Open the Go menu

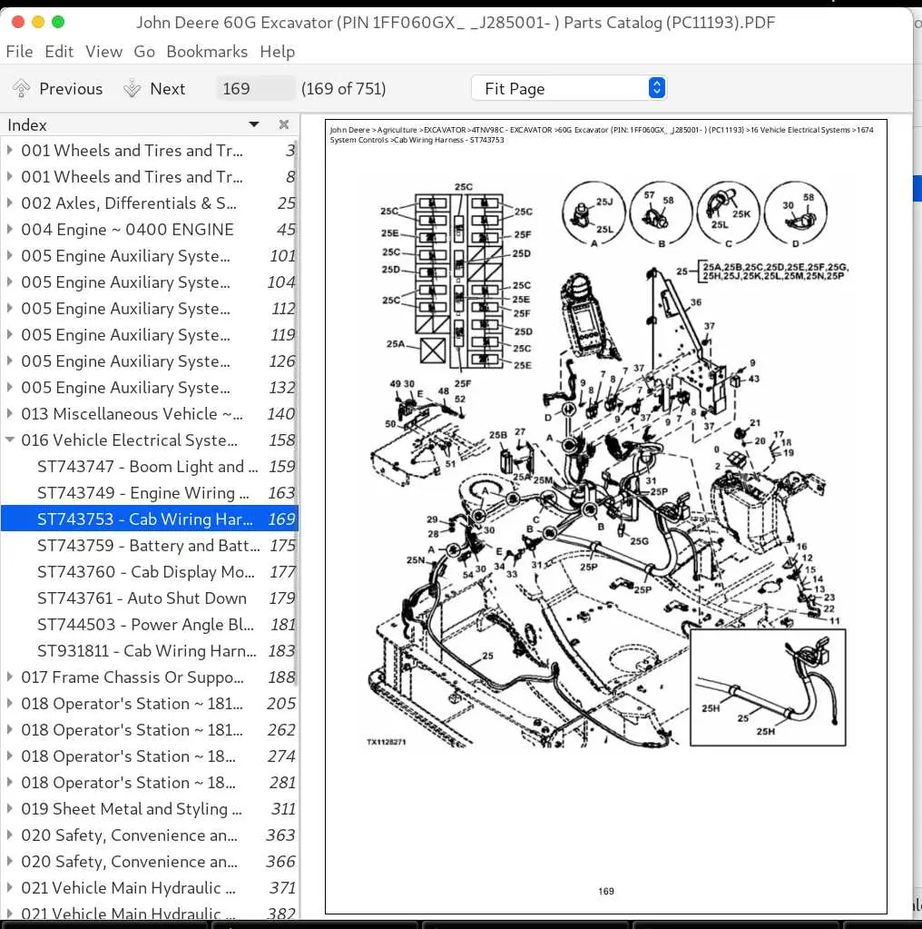[144, 52]
